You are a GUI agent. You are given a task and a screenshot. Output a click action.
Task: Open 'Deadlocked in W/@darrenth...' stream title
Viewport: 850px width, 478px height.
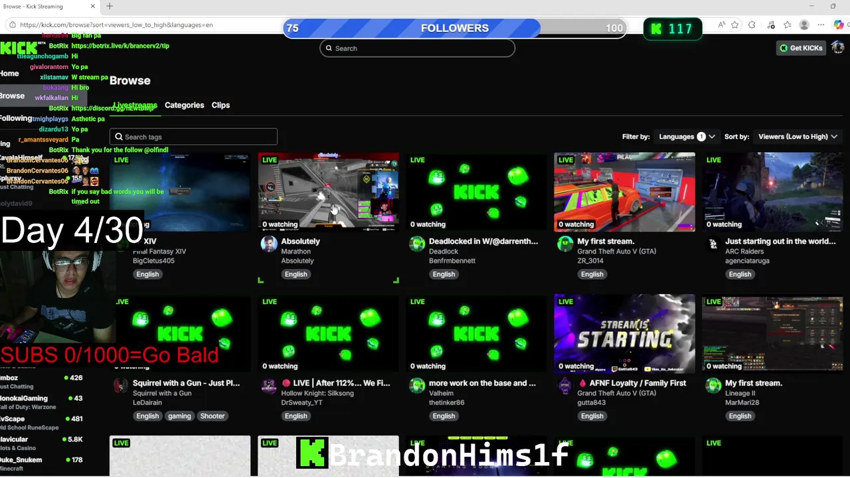[483, 241]
